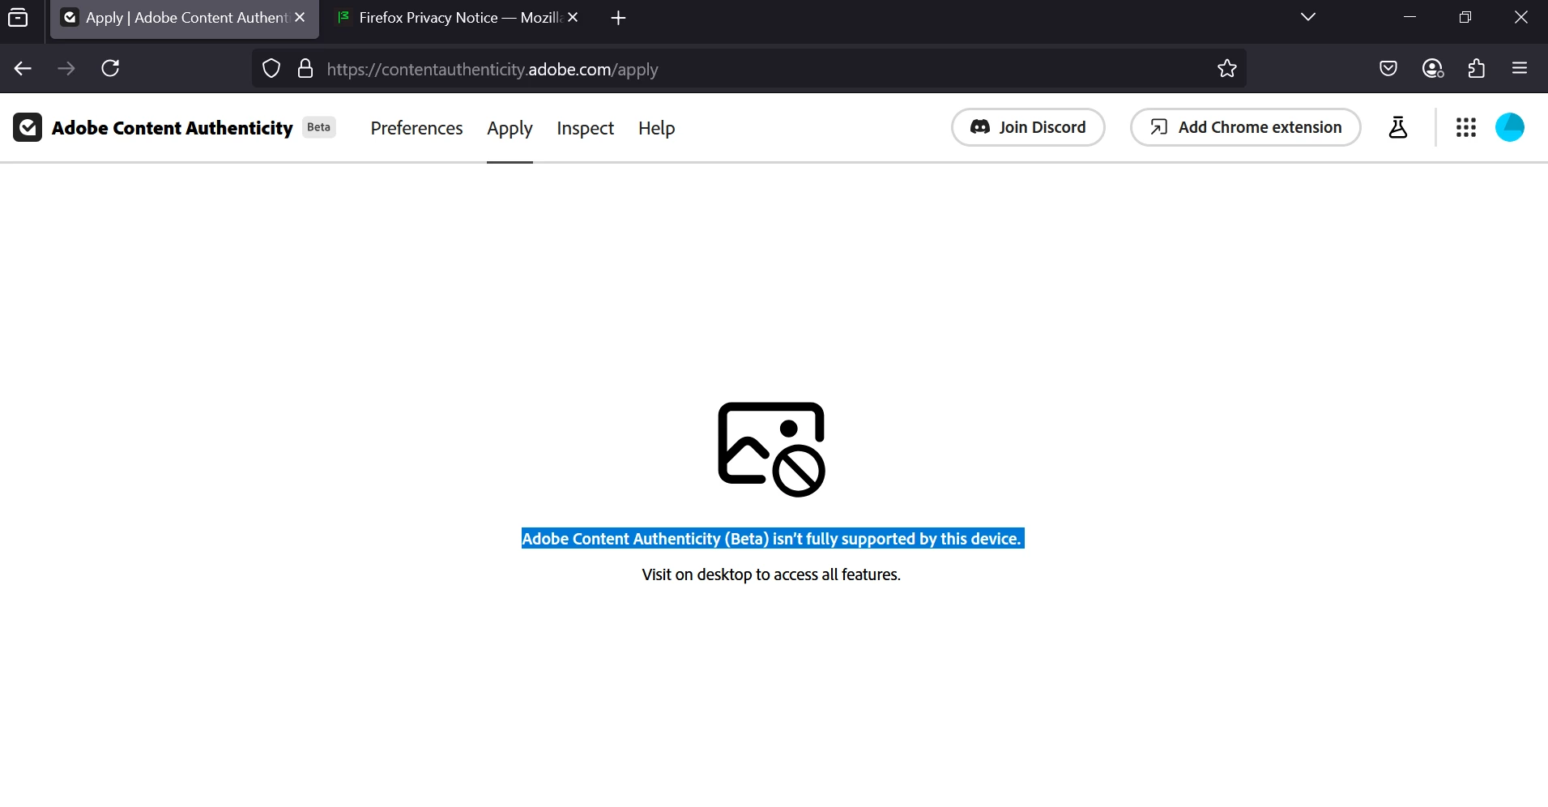Screen dimensions: 1548x807
Task: Click the Beta badge label
Action: tap(319, 127)
